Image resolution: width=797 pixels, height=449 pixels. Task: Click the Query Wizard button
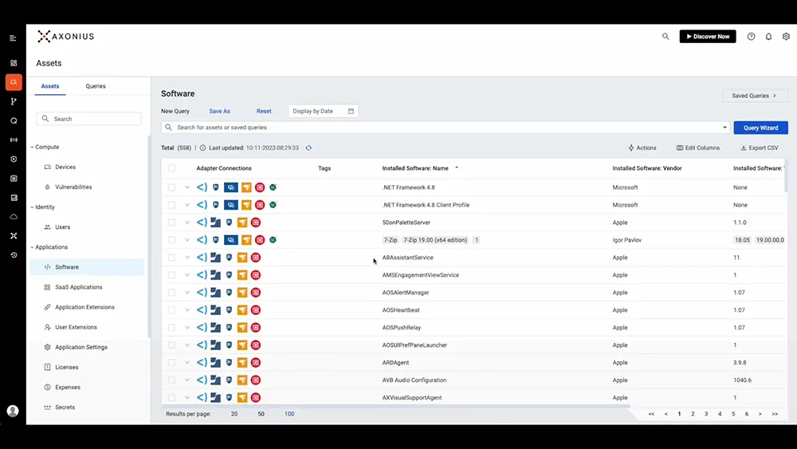coord(760,128)
